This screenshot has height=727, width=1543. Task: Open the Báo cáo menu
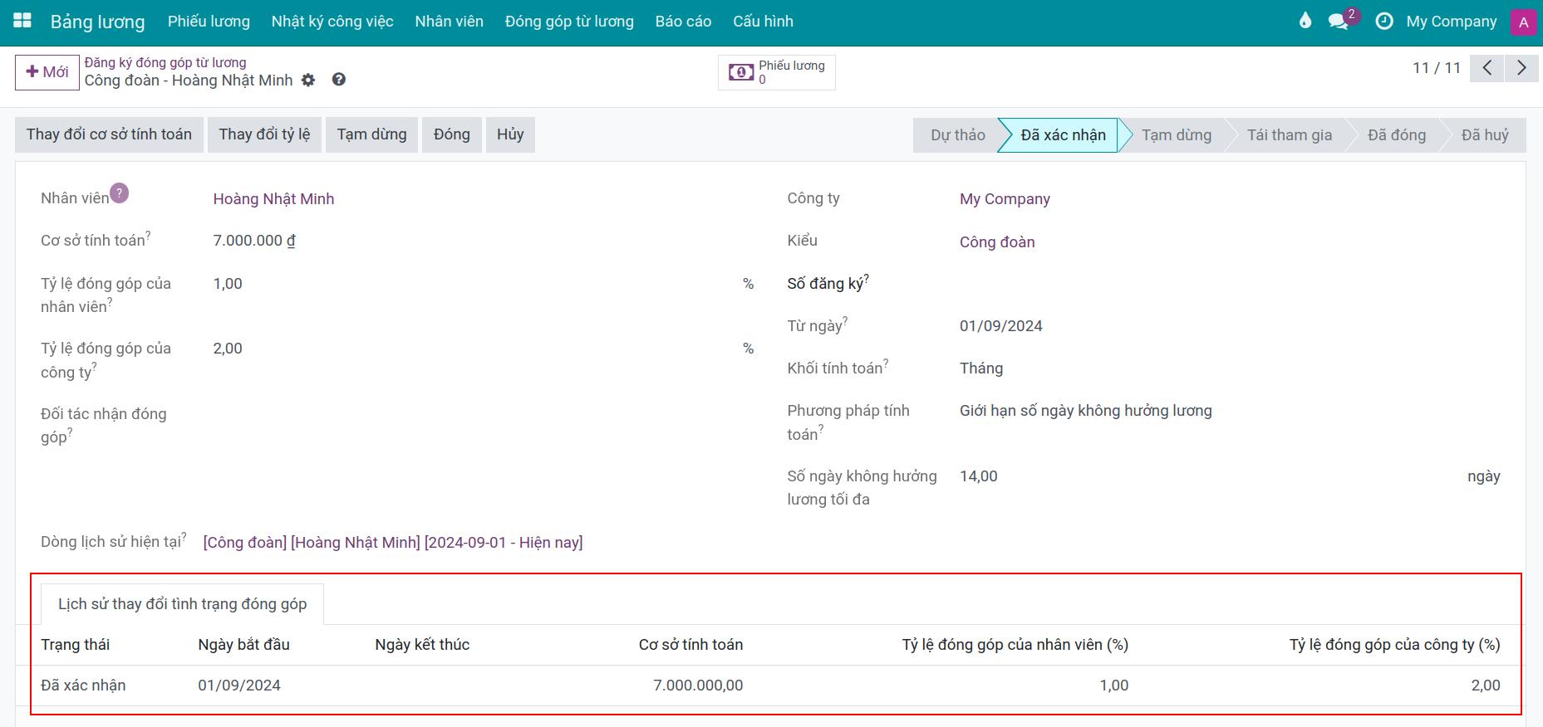point(683,22)
